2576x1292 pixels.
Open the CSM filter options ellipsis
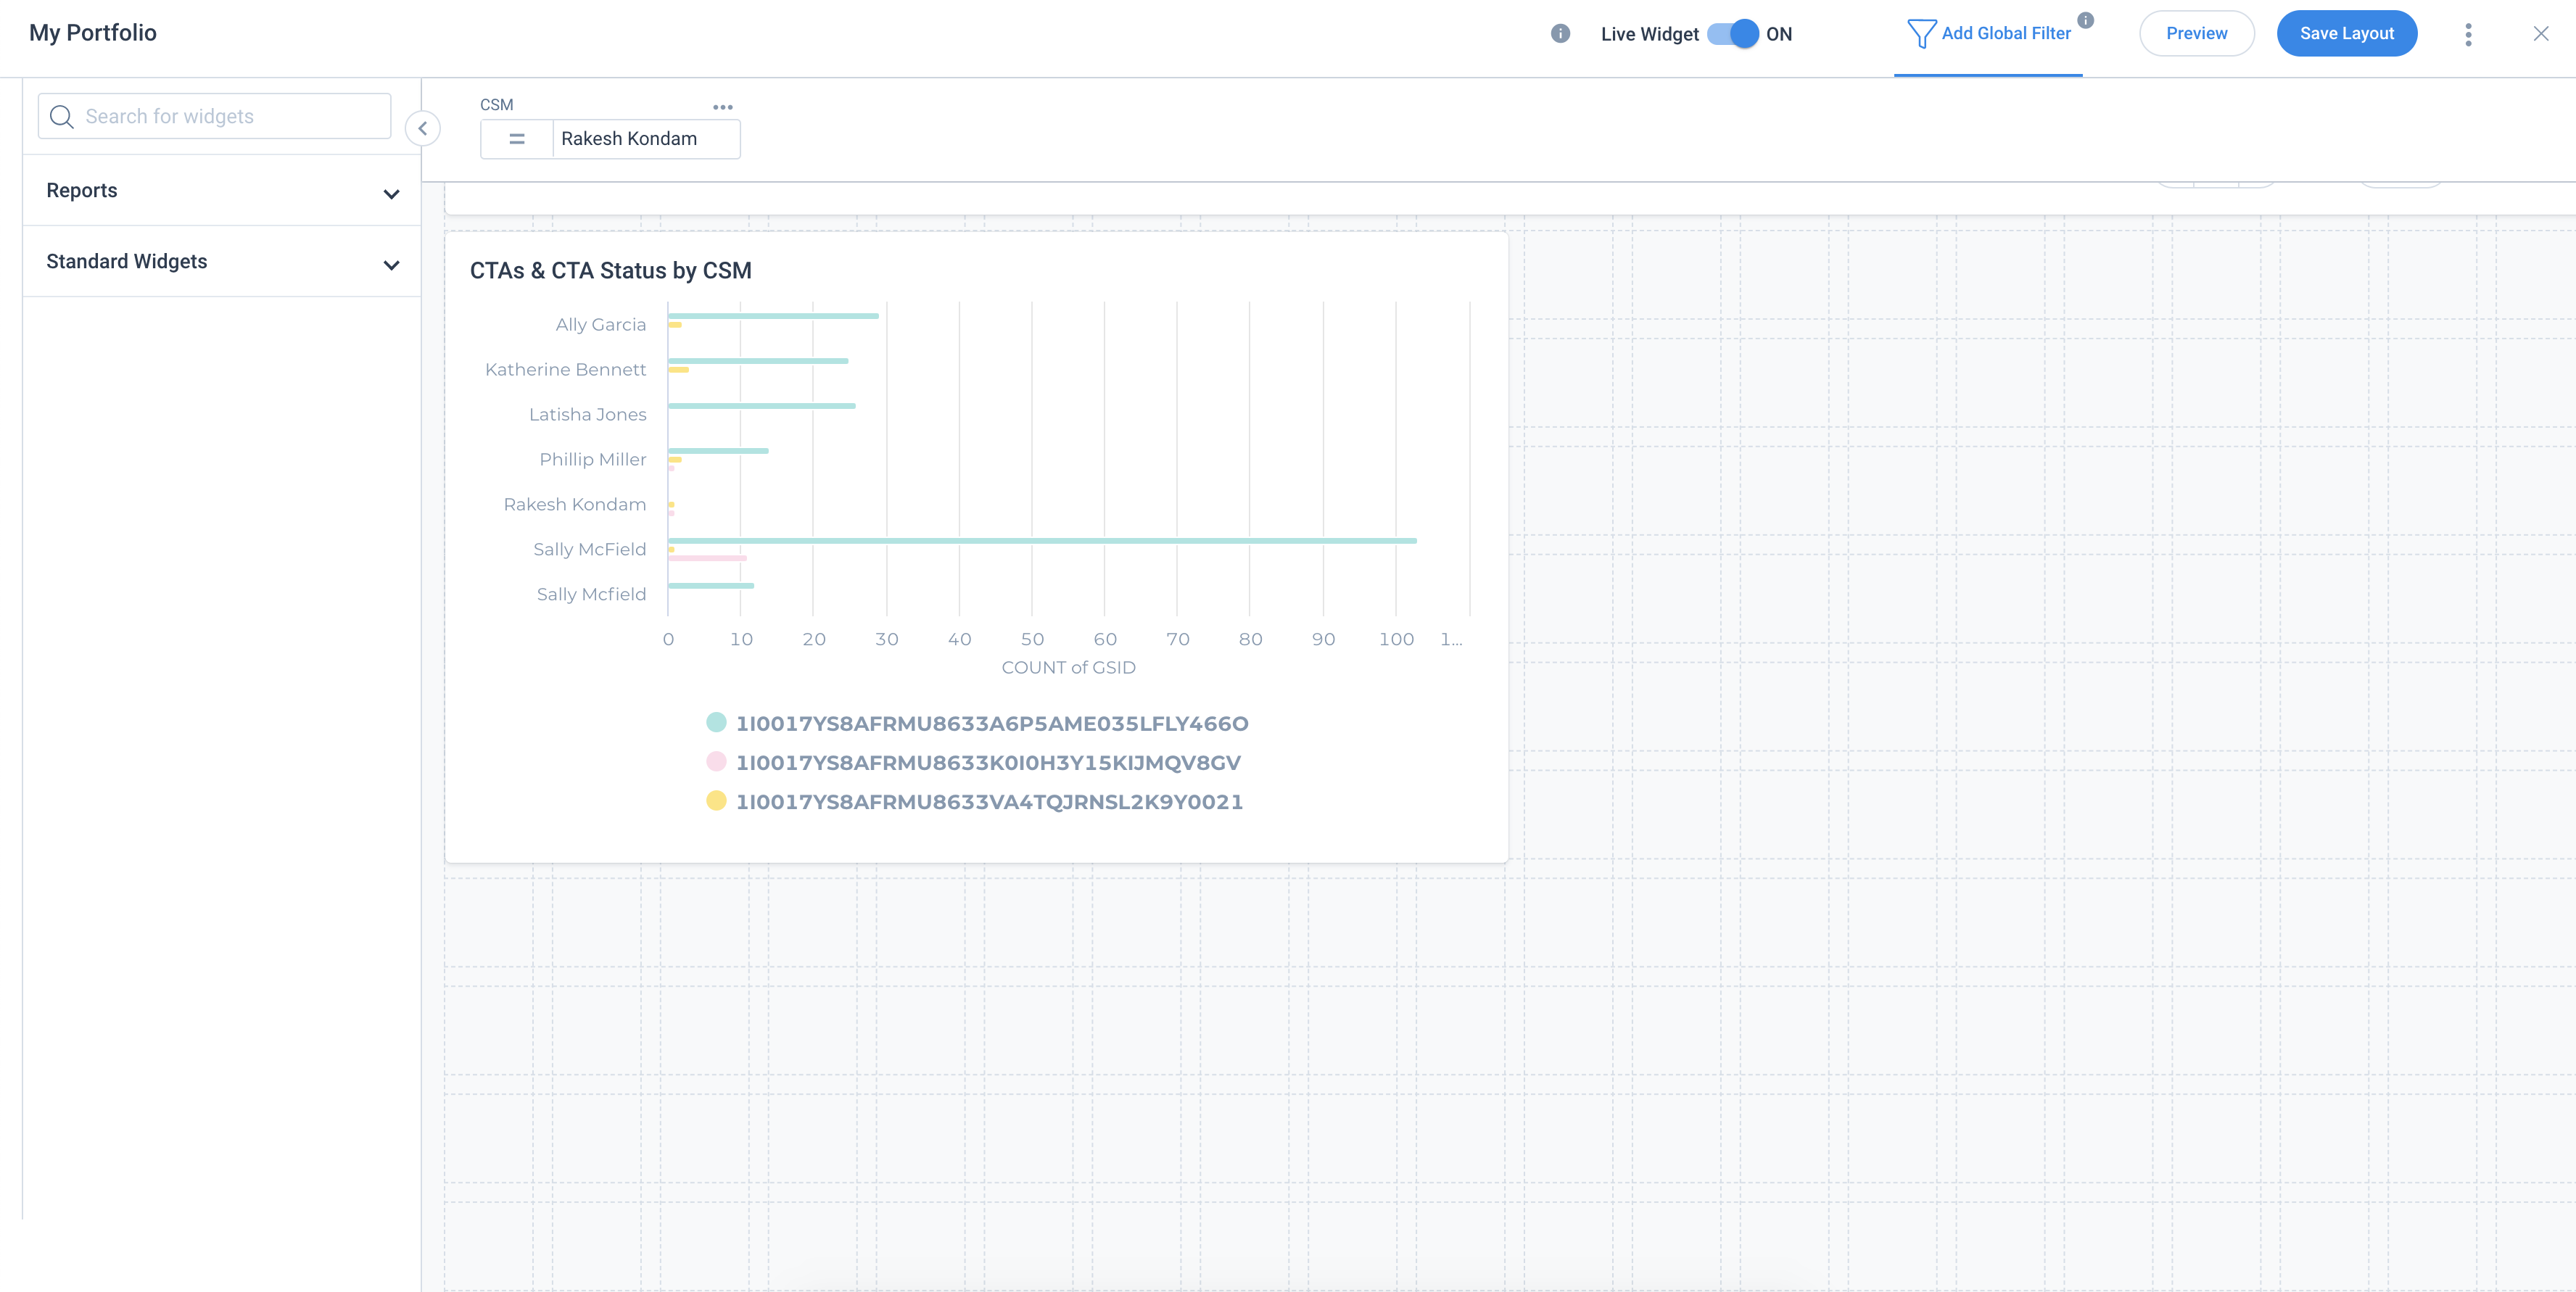[723, 106]
